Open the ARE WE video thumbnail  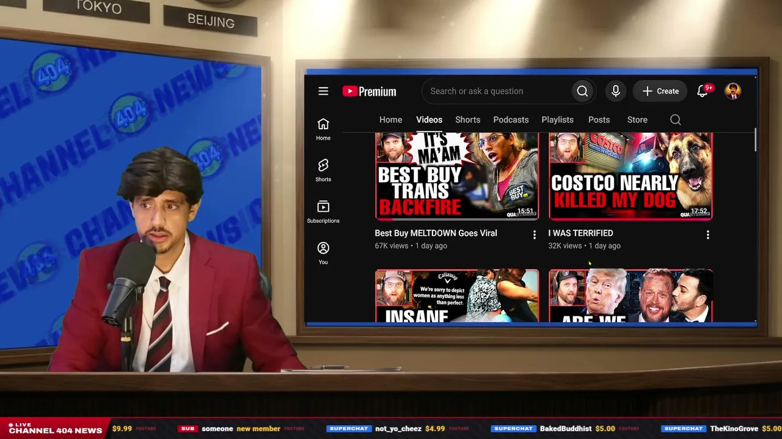pos(630,296)
